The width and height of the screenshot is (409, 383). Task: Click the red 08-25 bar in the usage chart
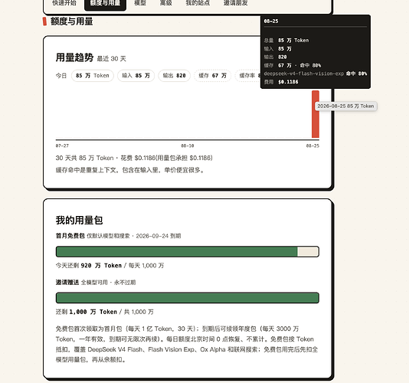point(316,114)
